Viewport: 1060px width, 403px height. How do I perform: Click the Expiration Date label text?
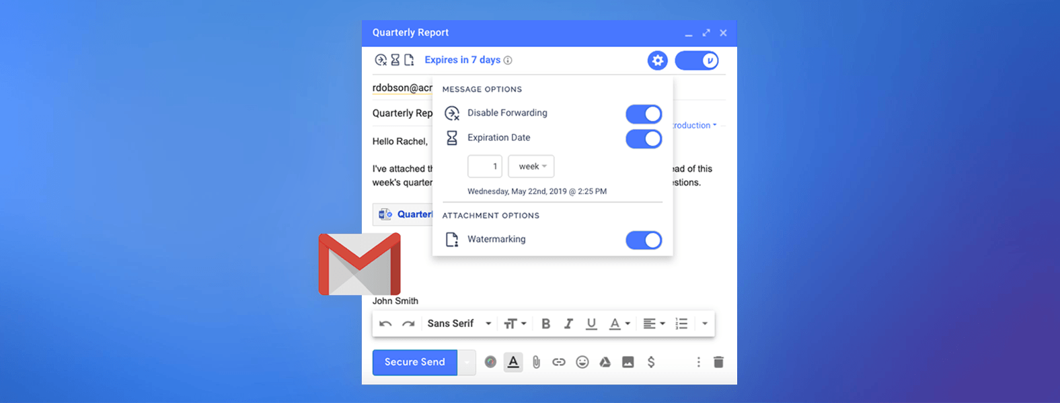point(499,138)
